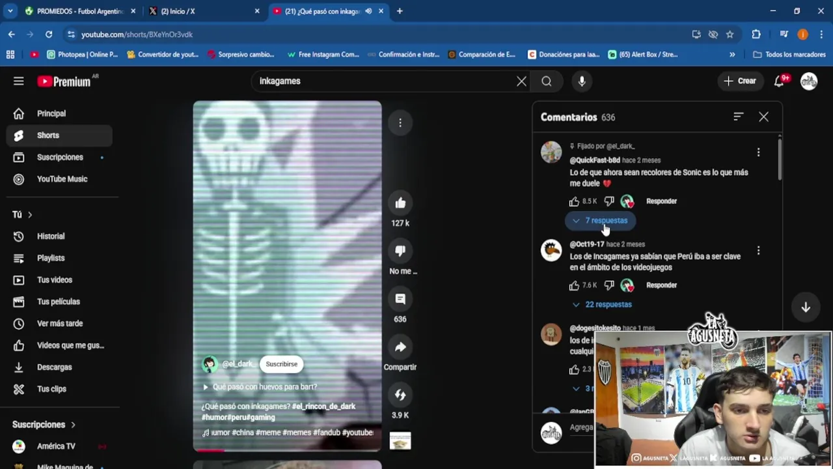Go to the YouTube Premium logo home
The width and height of the screenshot is (833, 469).
pyautogui.click(x=64, y=81)
